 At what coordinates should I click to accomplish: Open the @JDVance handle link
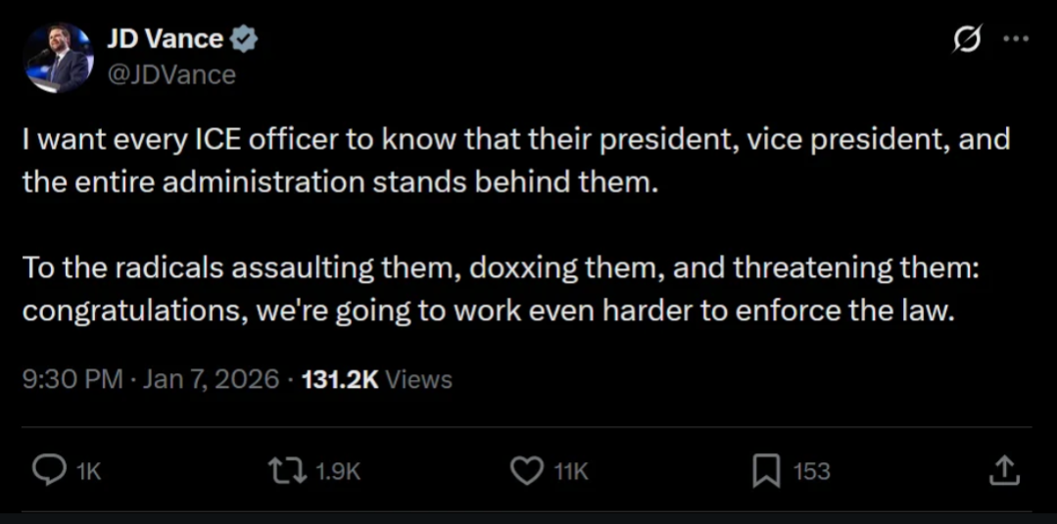click(170, 74)
